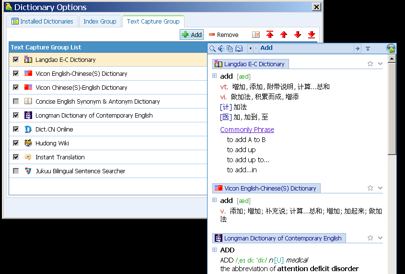Image resolution: width=405 pixels, height=274 pixels.
Task: Uncheck the Vicon Chinese(S)-English Dictionary checkbox
Action: click(16, 87)
